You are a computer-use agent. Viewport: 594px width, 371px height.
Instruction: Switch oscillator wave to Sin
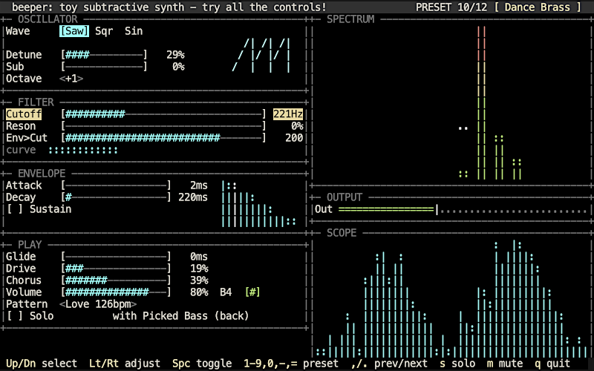pos(134,31)
